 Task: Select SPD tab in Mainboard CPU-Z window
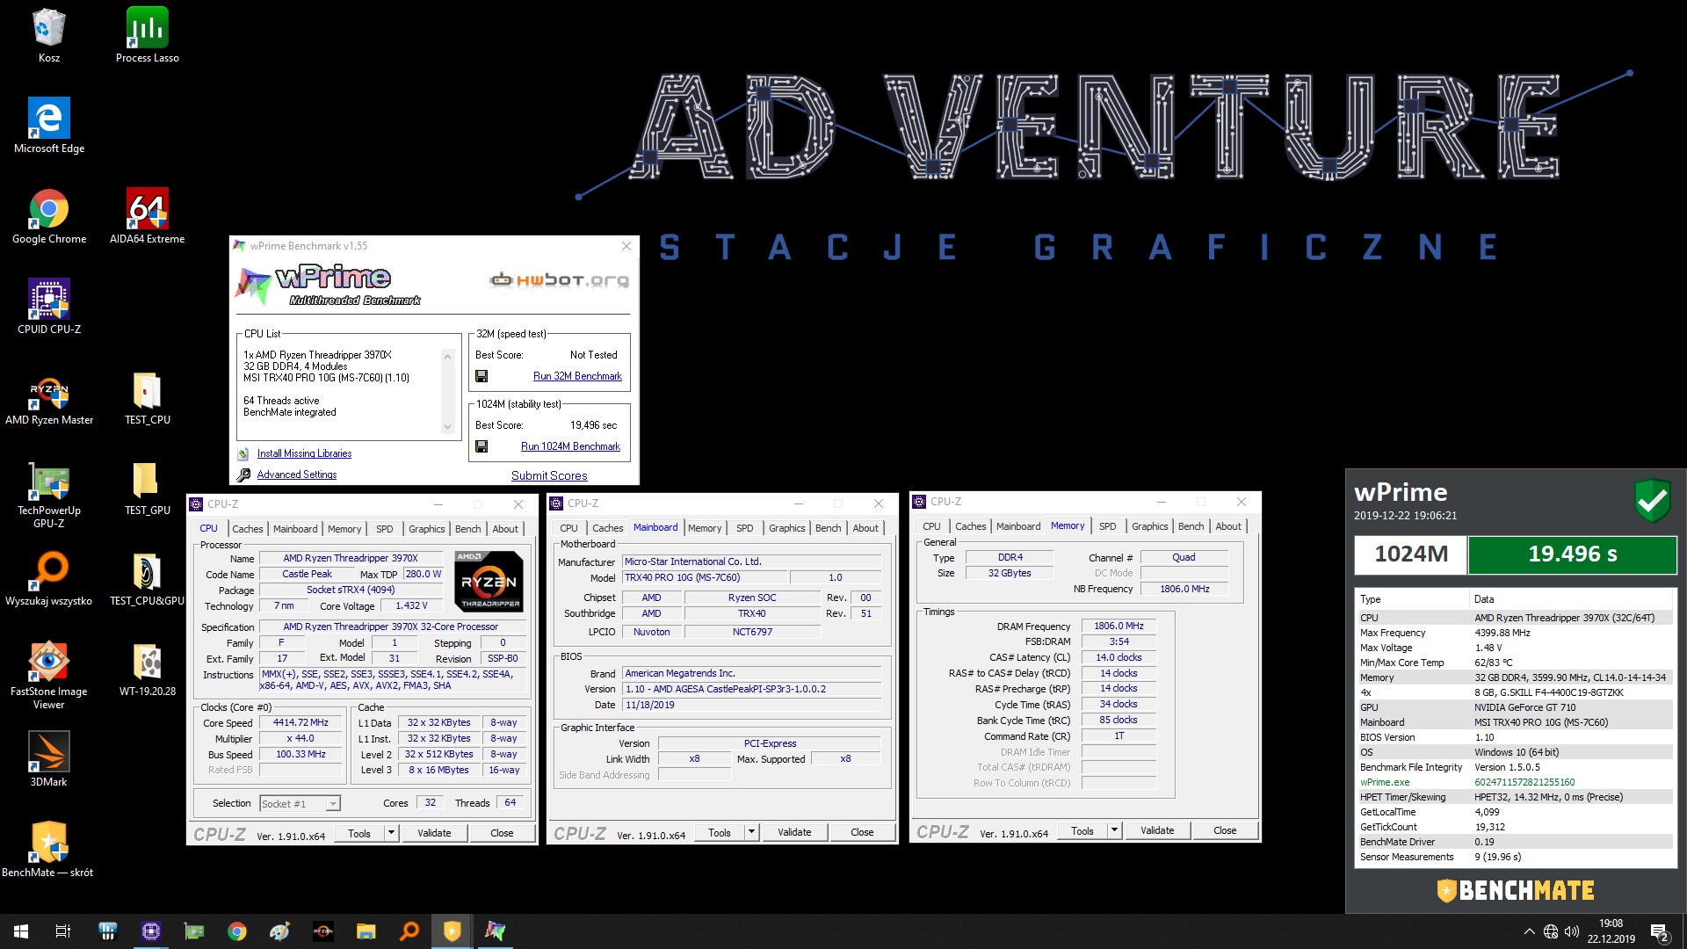[745, 528]
